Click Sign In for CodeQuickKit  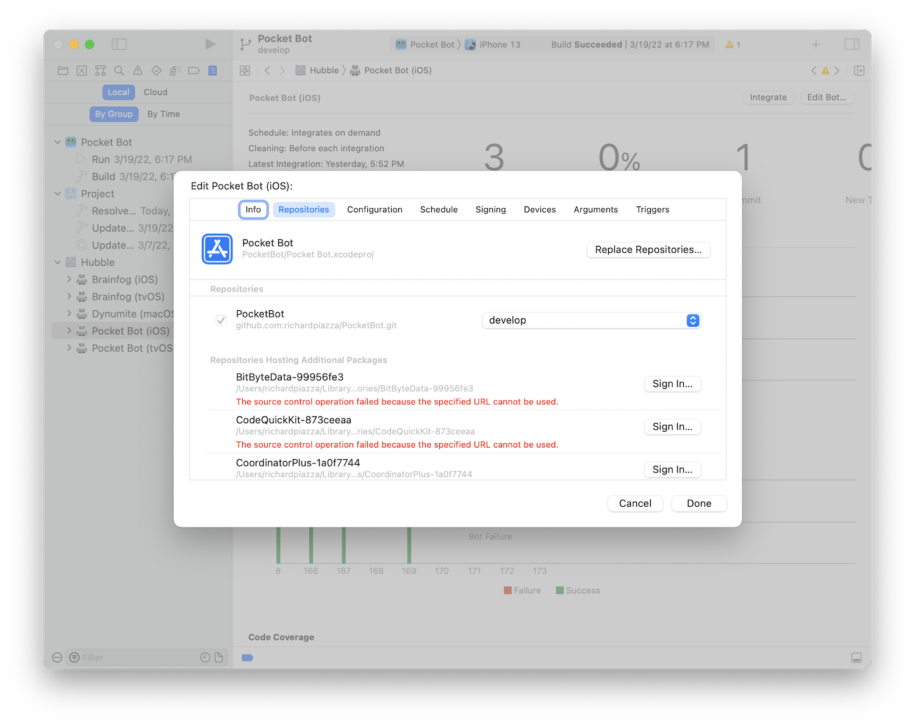click(x=673, y=427)
